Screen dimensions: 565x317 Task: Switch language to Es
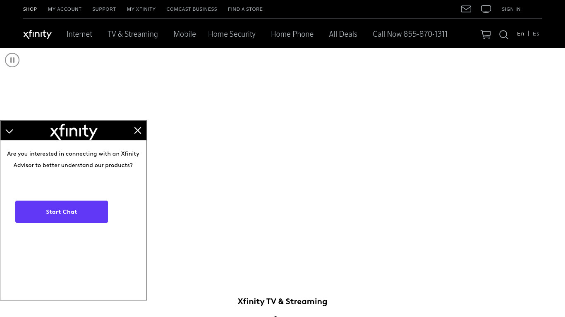pos(536,34)
